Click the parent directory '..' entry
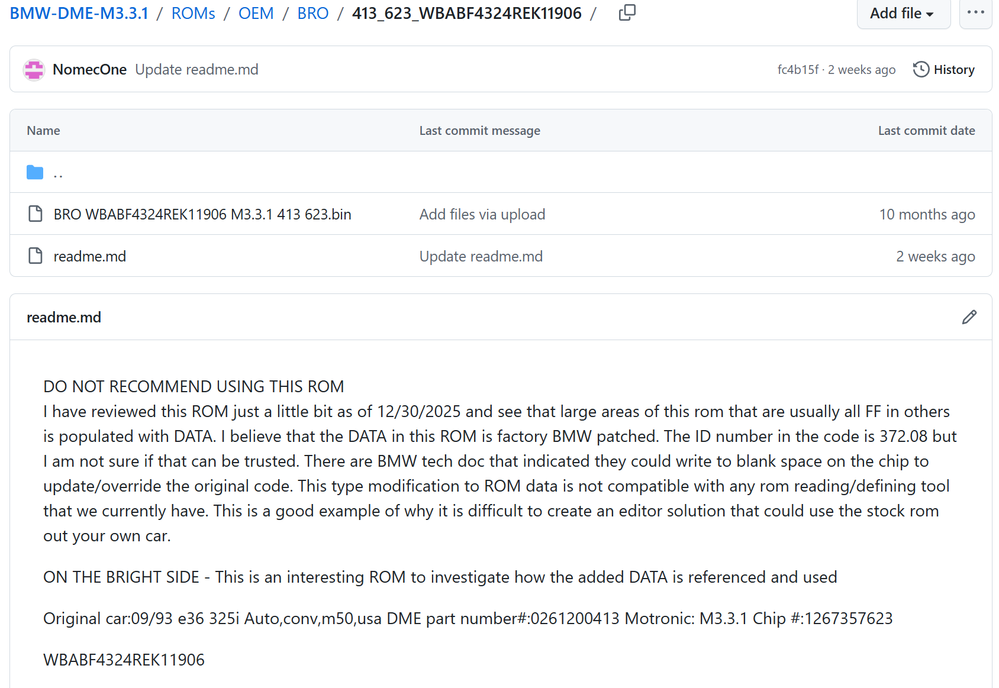The height and width of the screenshot is (688, 999). pyautogui.click(x=57, y=173)
